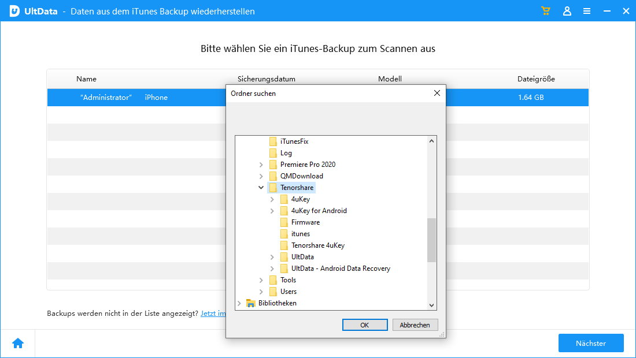636x358 pixels.
Task: Cancel with Abbrechen button
Action: coord(415,325)
